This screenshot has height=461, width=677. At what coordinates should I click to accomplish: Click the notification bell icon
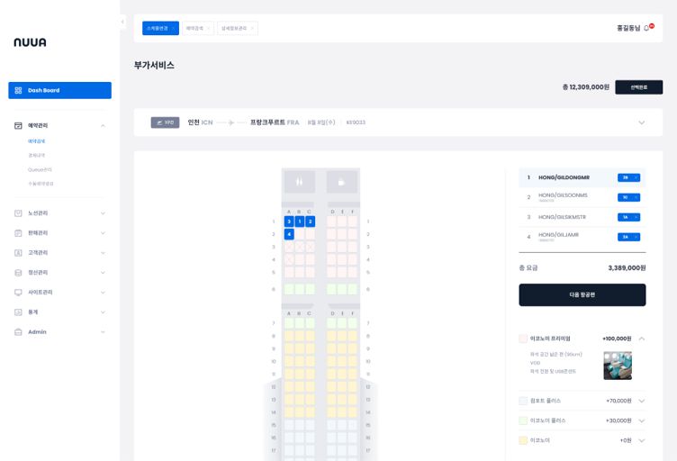click(647, 28)
